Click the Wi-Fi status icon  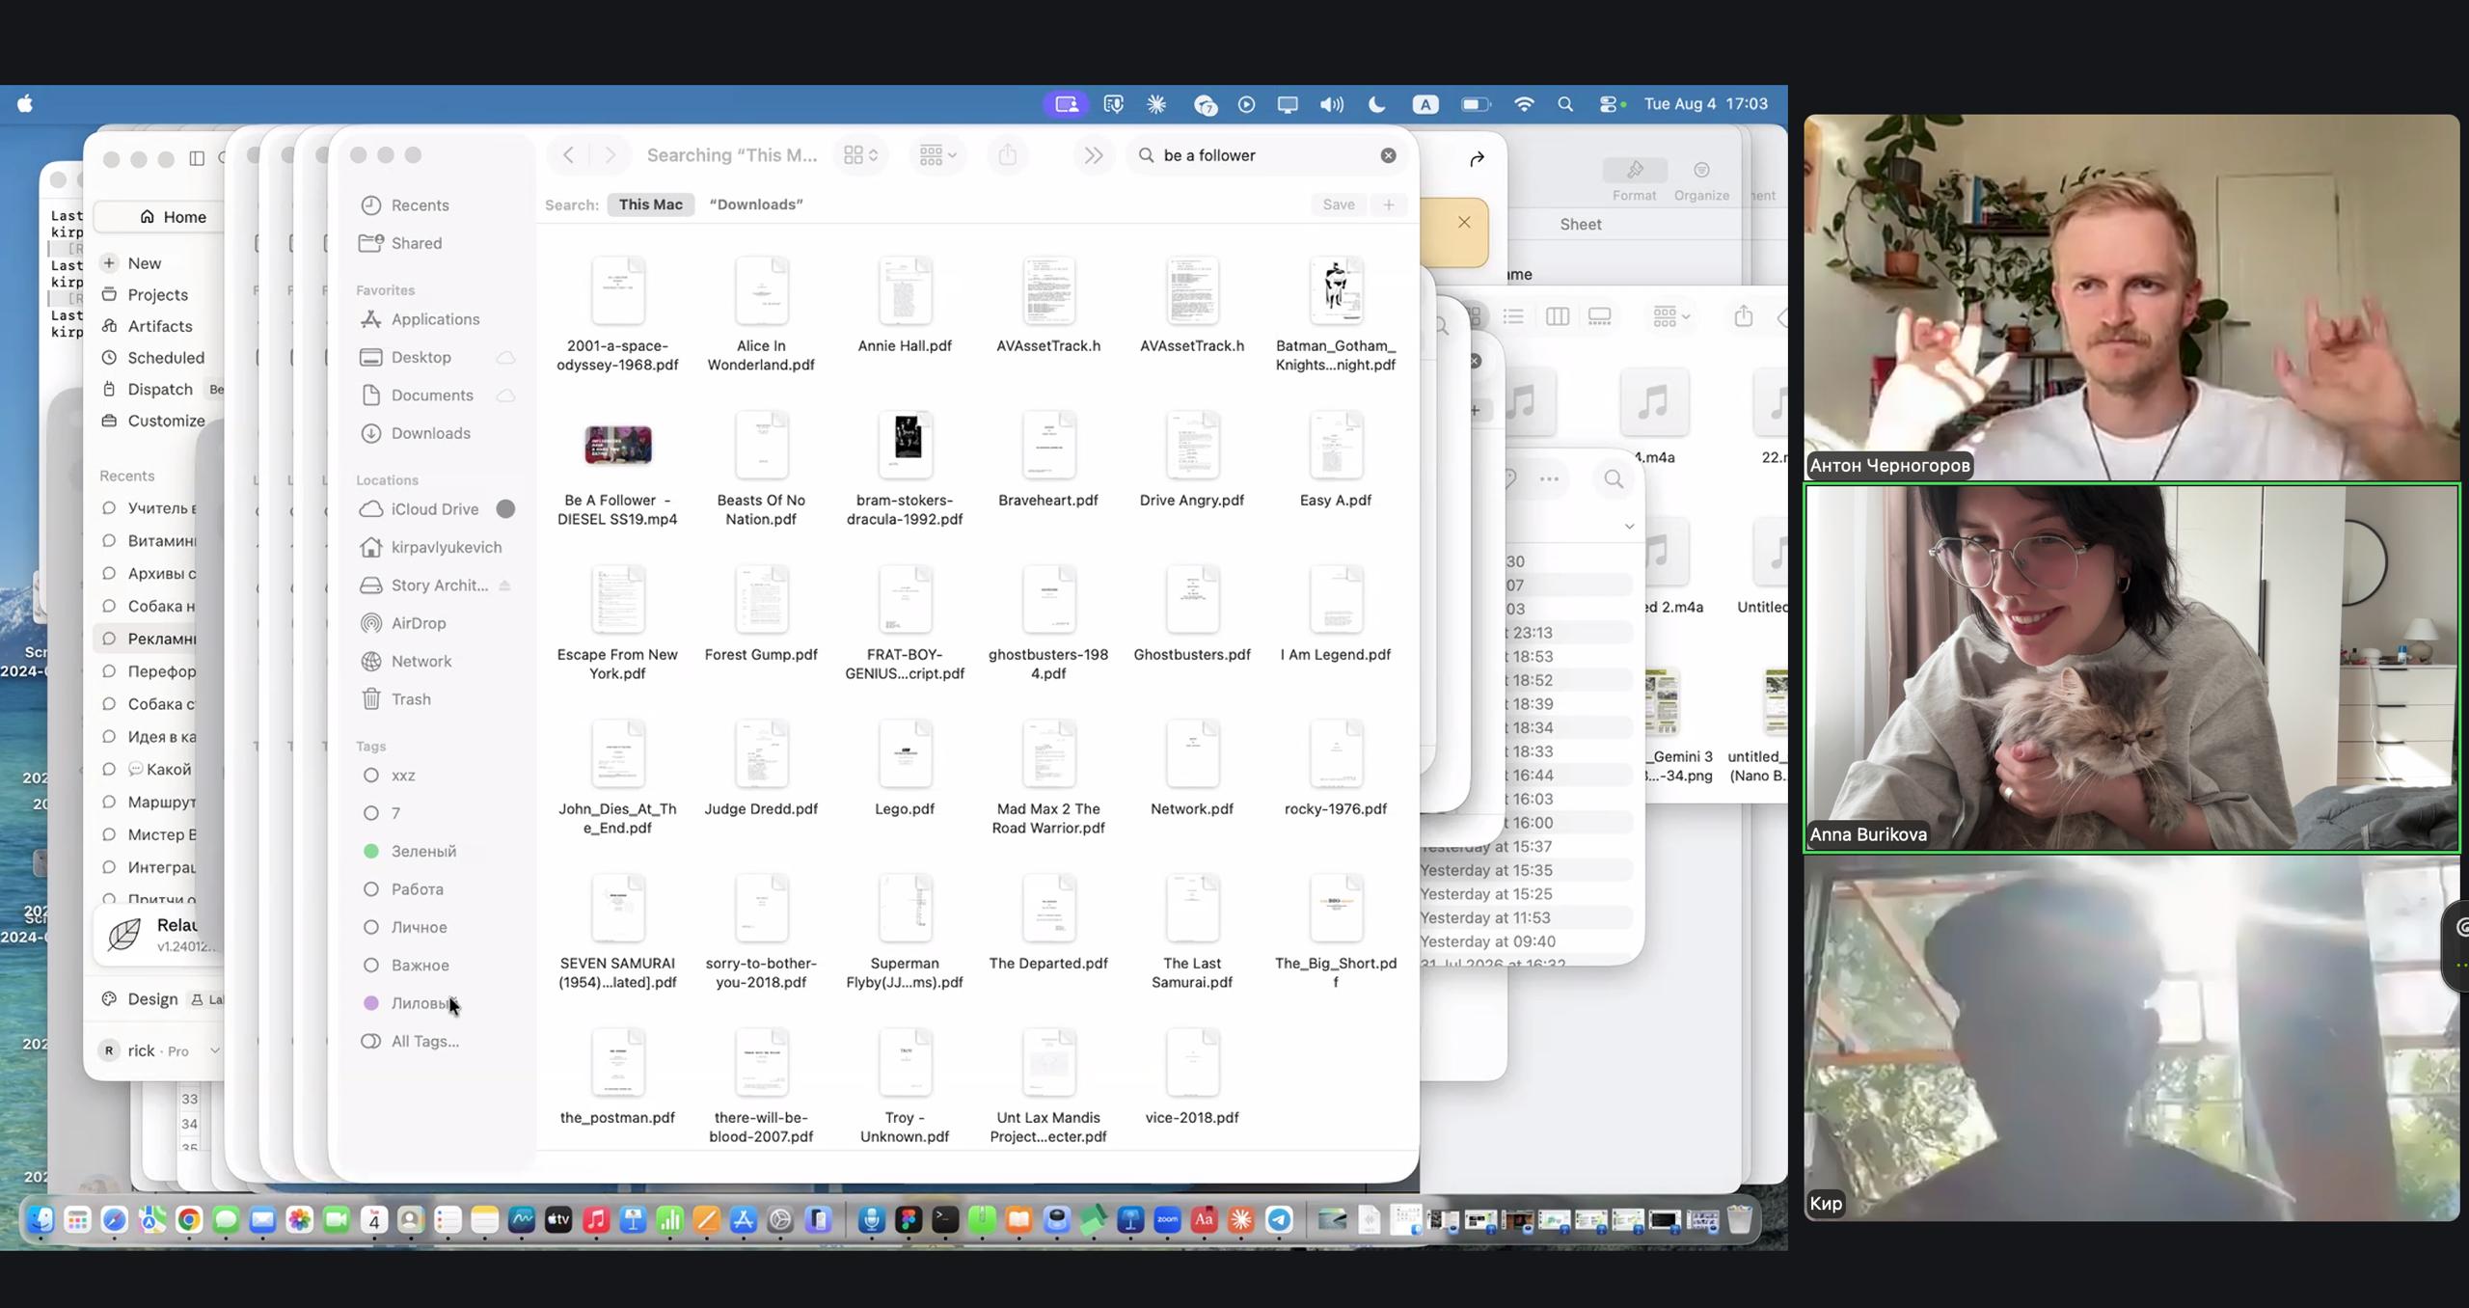point(1524,104)
